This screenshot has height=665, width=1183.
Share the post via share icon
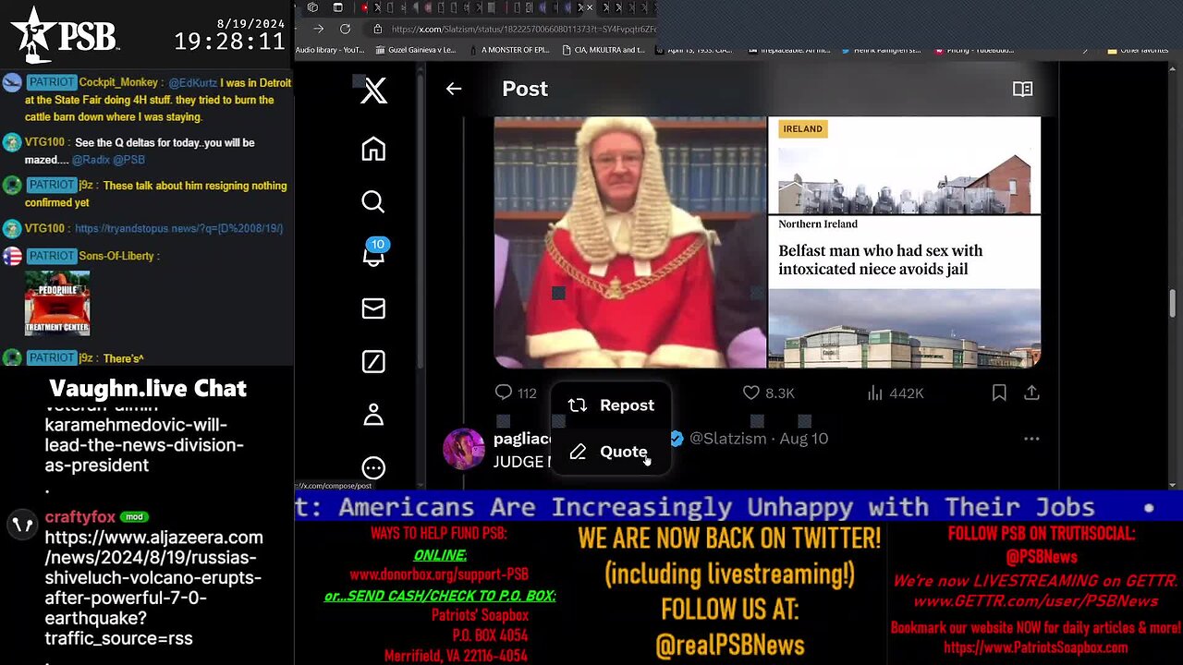(x=1031, y=393)
